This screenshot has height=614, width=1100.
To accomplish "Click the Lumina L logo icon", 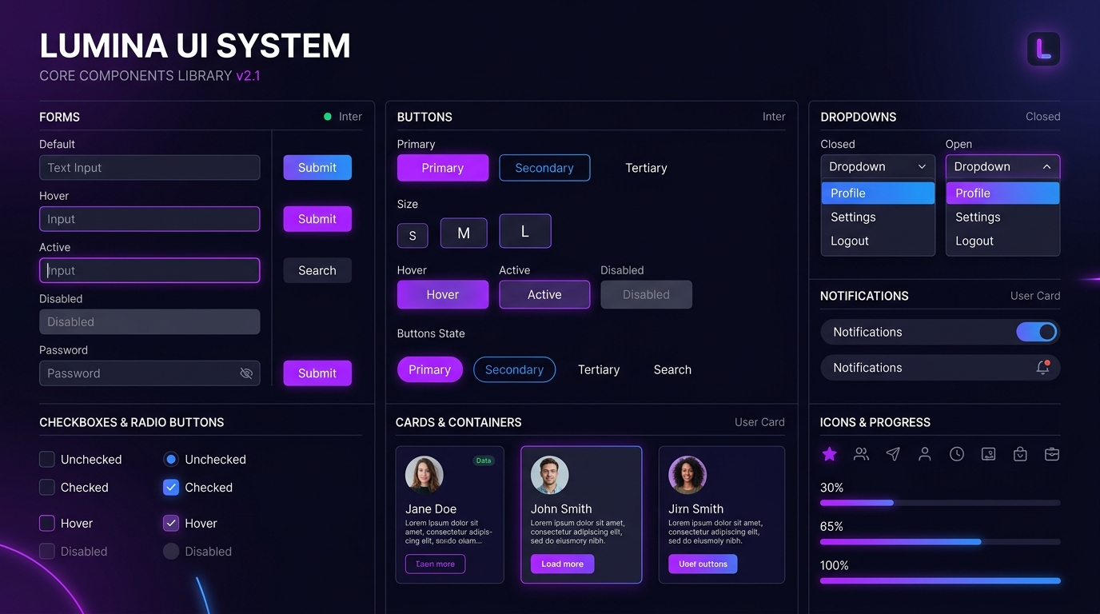I will [x=1043, y=49].
